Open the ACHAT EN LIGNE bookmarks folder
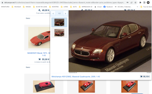Viewport: 152px width, 94px height. click(x=40, y=7)
